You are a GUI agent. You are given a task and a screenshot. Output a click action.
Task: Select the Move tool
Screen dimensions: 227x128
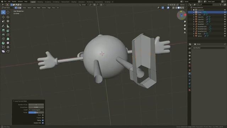3,17
